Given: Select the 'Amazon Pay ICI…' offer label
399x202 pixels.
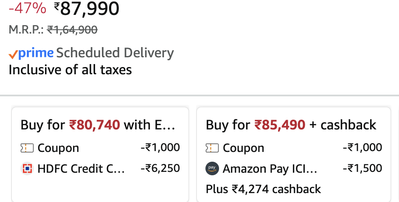Looking at the screenshot, I should 270,169.
